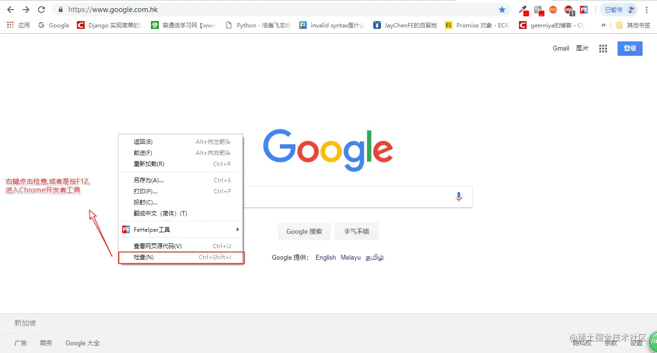Screen dimensions: 657x353
Task: Open the Google apps grid icon
Action: click(x=603, y=48)
